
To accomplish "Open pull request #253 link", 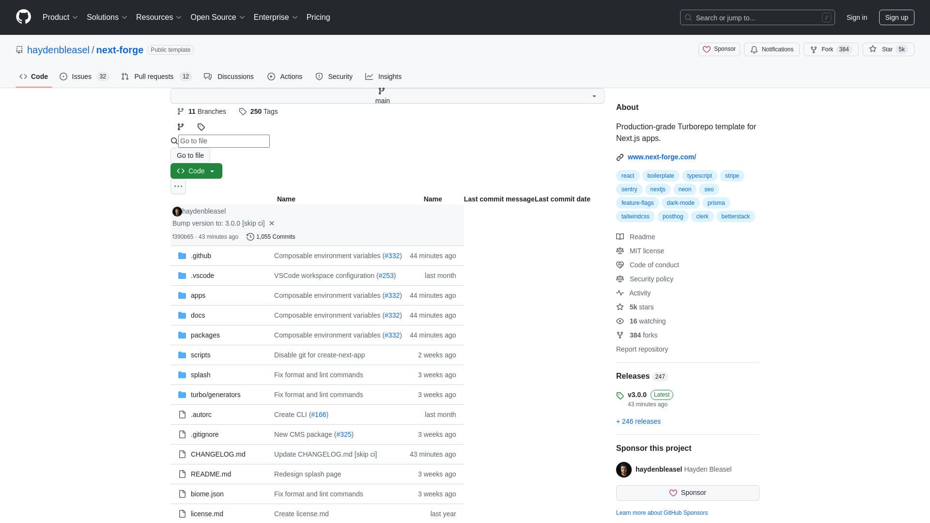I will [x=386, y=276].
